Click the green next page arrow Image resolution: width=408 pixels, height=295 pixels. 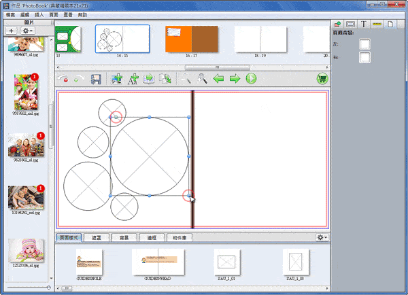(235, 80)
